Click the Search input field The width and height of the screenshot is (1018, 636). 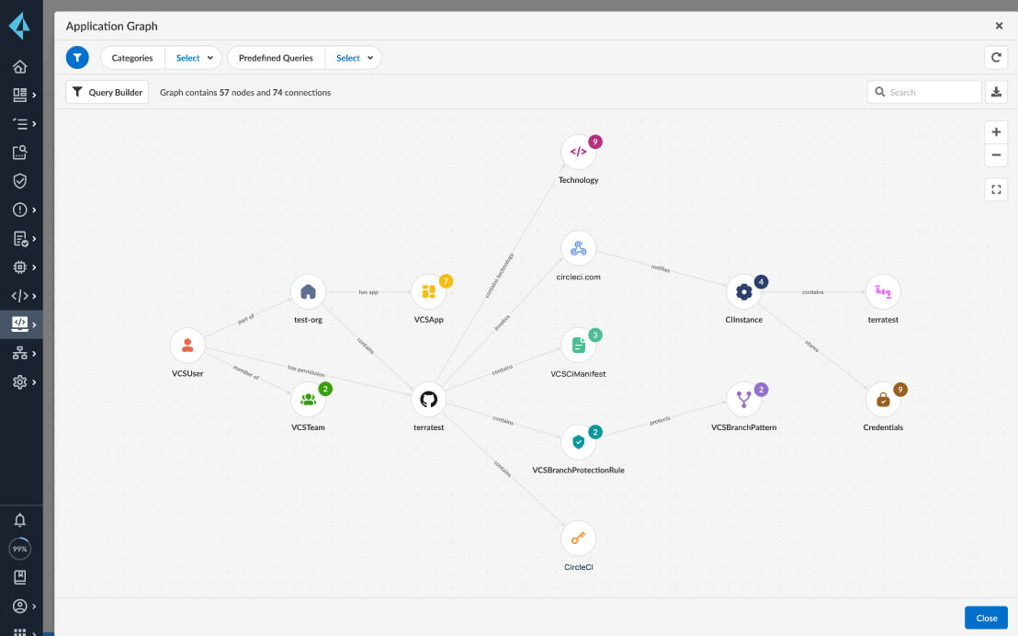point(924,92)
